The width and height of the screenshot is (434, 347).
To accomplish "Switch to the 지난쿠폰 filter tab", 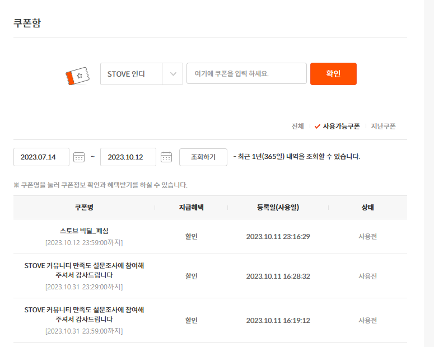I will pyautogui.click(x=383, y=126).
